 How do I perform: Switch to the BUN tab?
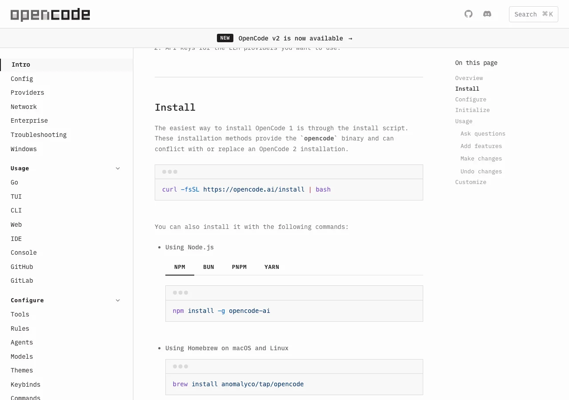[208, 267]
